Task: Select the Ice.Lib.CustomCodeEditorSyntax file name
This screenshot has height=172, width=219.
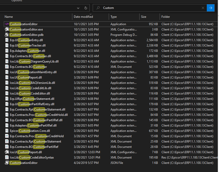Action: coord(32,158)
